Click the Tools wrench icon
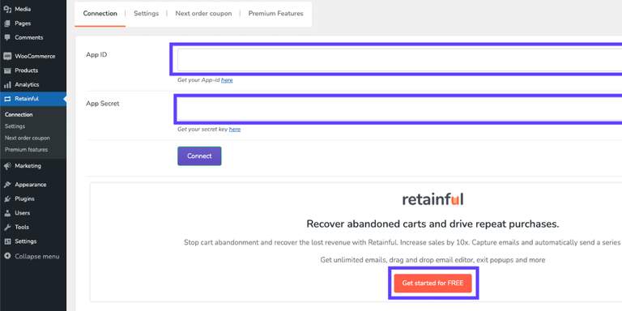Screen dimensions: 622x311 7,228
